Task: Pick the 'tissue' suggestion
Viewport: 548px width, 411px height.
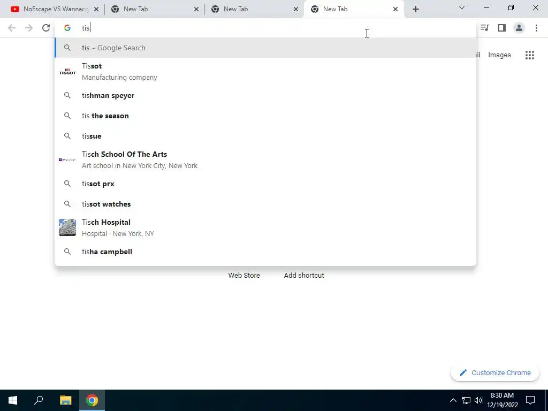Action: pos(265,136)
